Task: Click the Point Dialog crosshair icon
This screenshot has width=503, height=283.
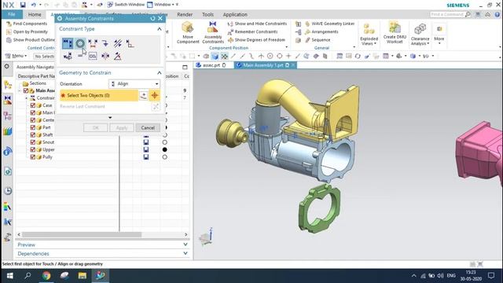Action: click(x=155, y=95)
